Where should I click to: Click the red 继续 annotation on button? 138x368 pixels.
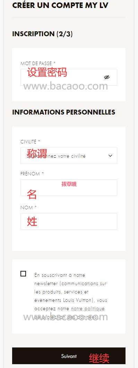[x=99, y=358]
